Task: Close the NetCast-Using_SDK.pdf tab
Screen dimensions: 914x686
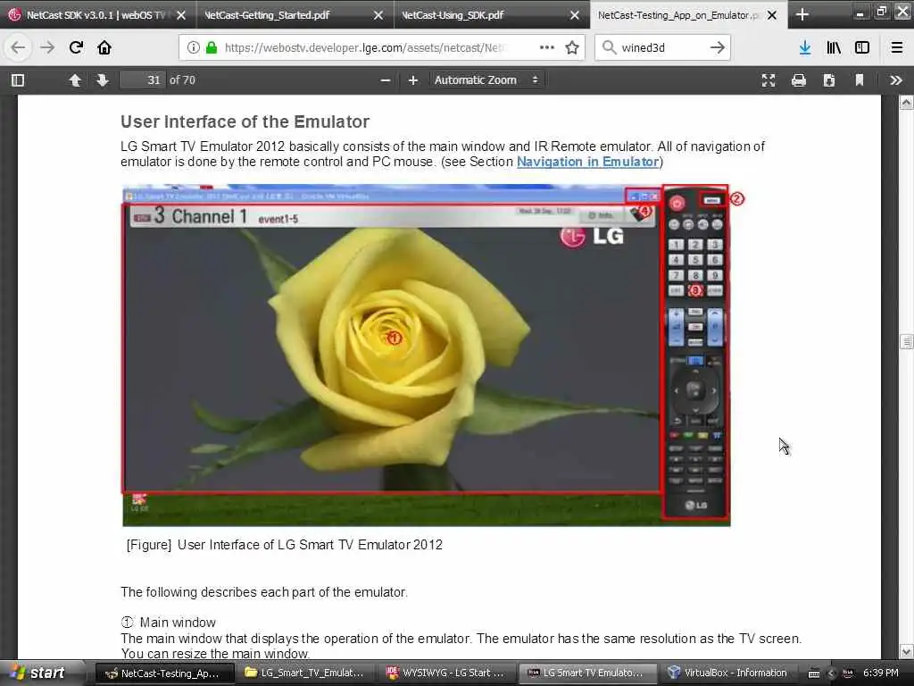Action: (x=575, y=15)
